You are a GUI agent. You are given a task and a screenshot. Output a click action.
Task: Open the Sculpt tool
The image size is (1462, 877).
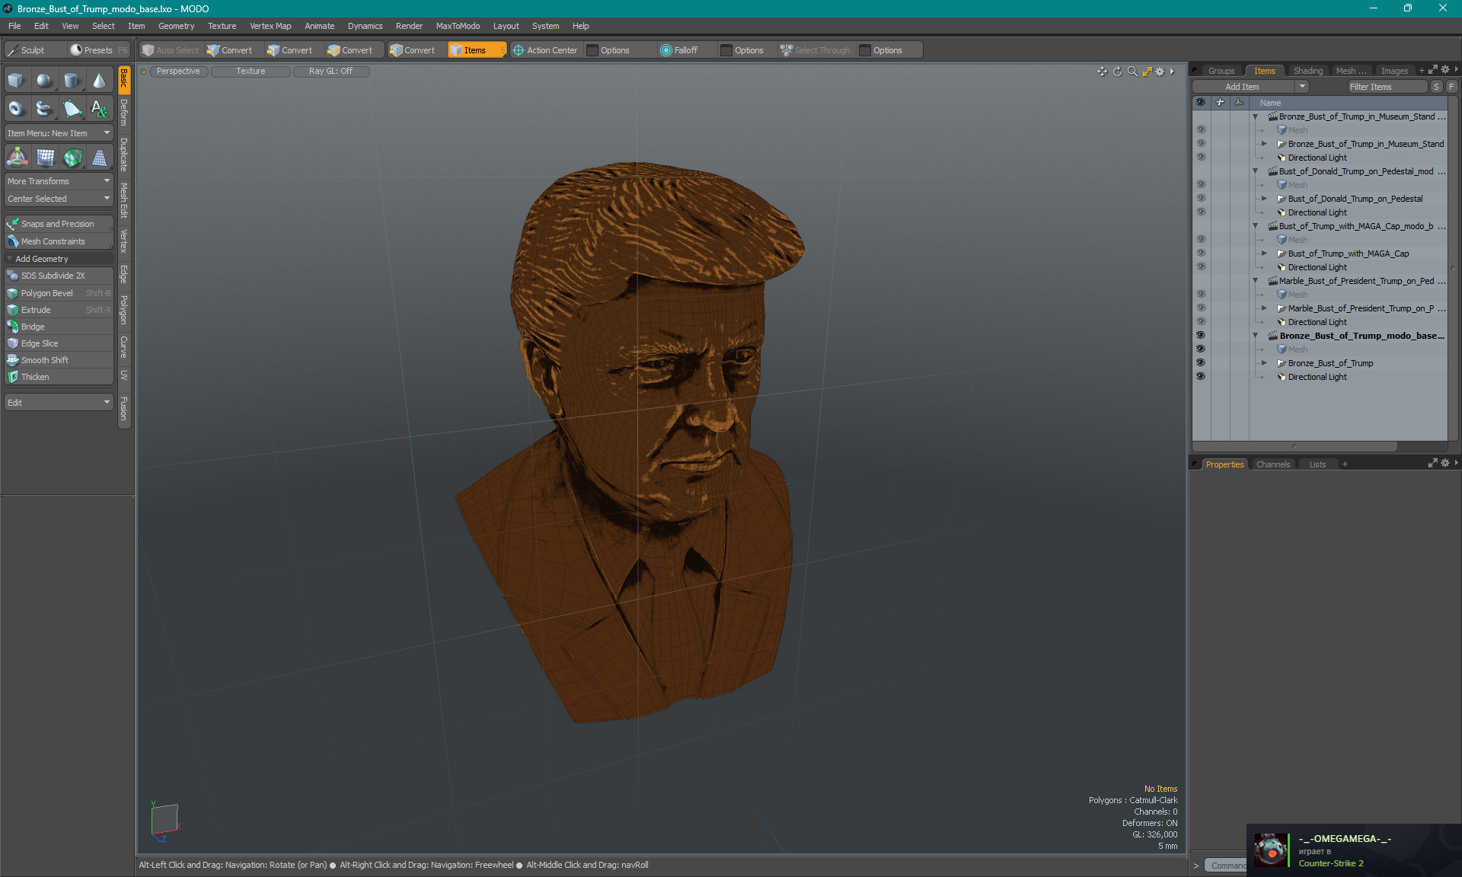pos(34,50)
